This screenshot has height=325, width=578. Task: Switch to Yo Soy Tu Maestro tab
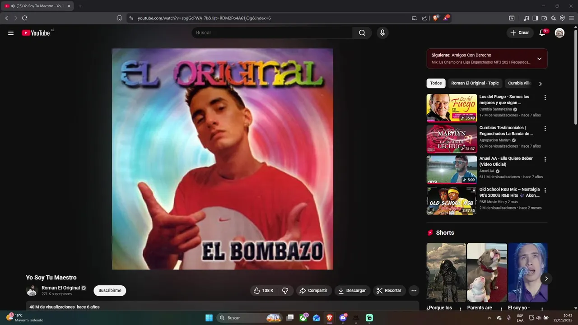point(38,6)
